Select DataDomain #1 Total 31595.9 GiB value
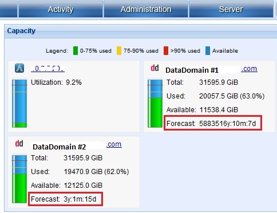This screenshot has width=277, height=213. click(219, 82)
